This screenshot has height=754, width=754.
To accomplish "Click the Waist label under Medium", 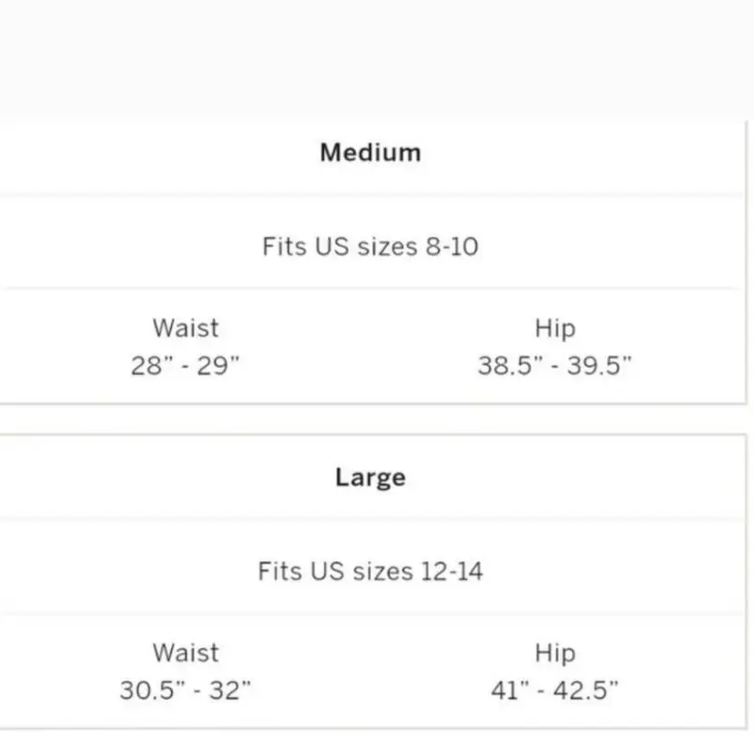I will (186, 327).
